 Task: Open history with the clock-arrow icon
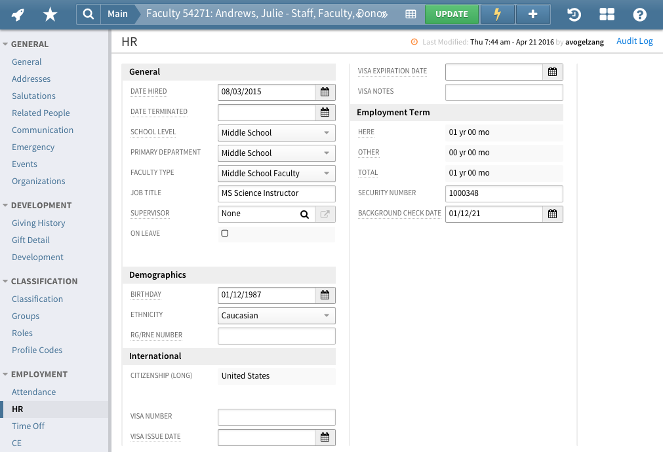[573, 14]
